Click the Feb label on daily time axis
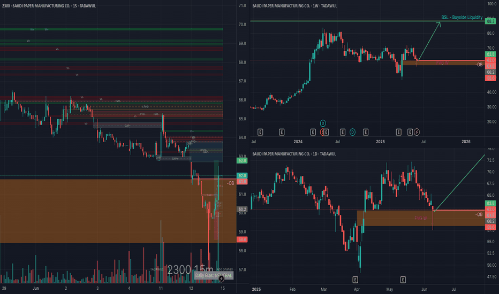Image resolution: width=499 pixels, height=294 pixels. pyautogui.click(x=292, y=289)
